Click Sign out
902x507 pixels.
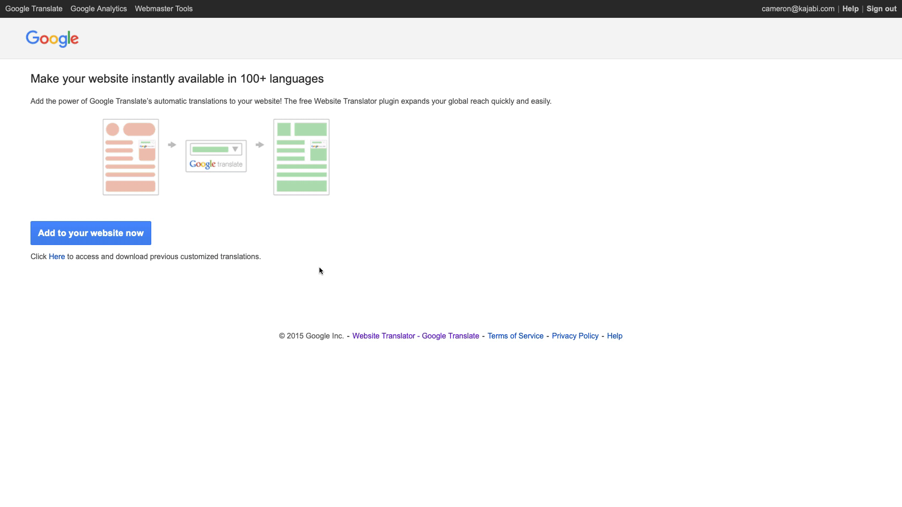[x=881, y=9]
